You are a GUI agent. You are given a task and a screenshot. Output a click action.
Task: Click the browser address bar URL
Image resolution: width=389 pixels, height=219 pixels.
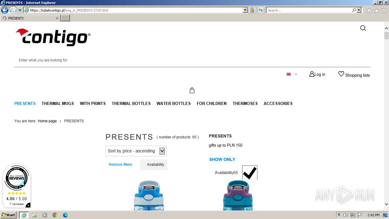point(136,10)
